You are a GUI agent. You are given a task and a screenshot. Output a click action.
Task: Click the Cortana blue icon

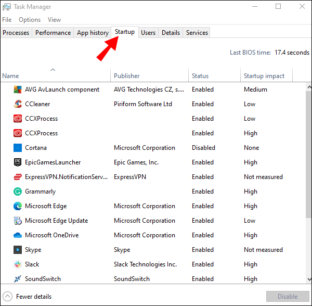18,148
